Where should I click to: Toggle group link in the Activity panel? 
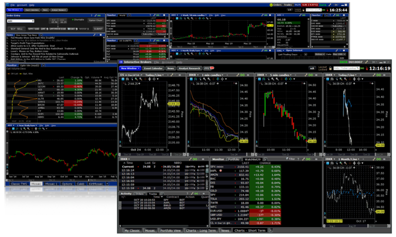pos(196,194)
